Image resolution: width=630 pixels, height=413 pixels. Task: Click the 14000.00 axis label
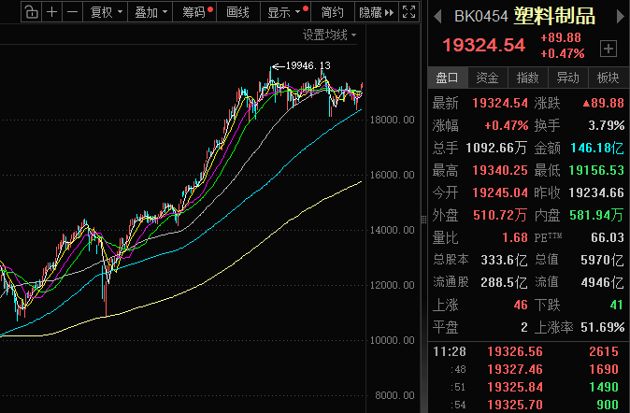click(x=393, y=230)
